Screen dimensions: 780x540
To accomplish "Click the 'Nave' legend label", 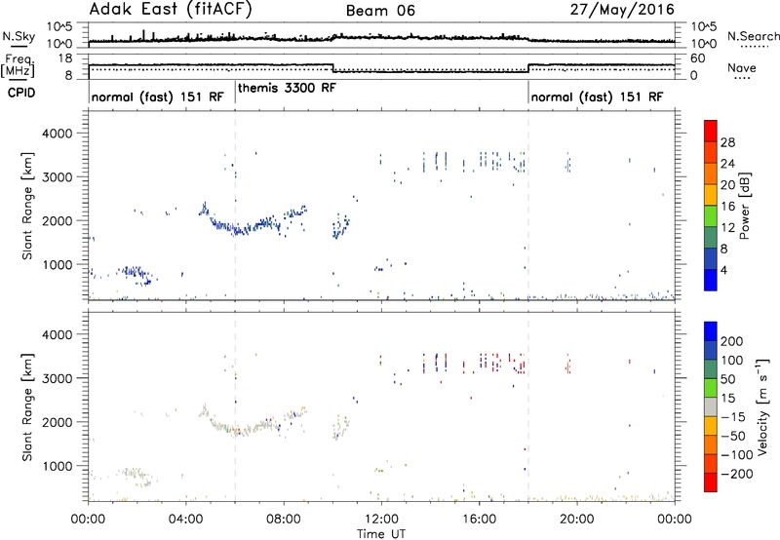I will pos(742,68).
